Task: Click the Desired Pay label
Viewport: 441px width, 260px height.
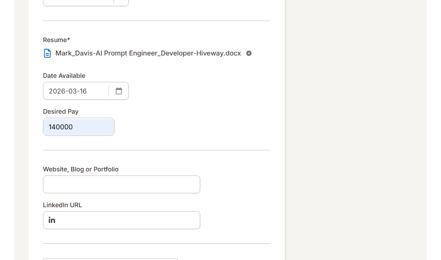Action: coord(60,111)
